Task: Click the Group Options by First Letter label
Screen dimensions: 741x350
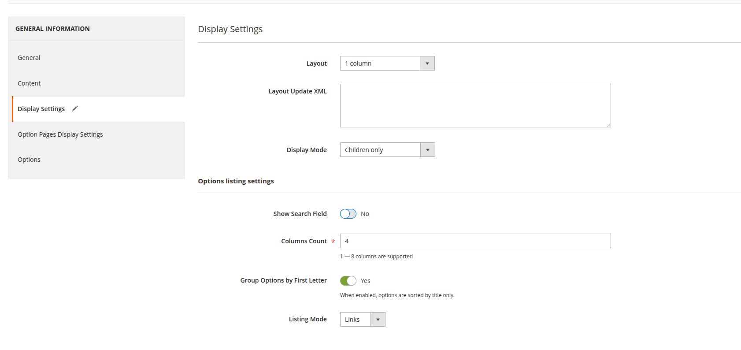Action: (283, 280)
